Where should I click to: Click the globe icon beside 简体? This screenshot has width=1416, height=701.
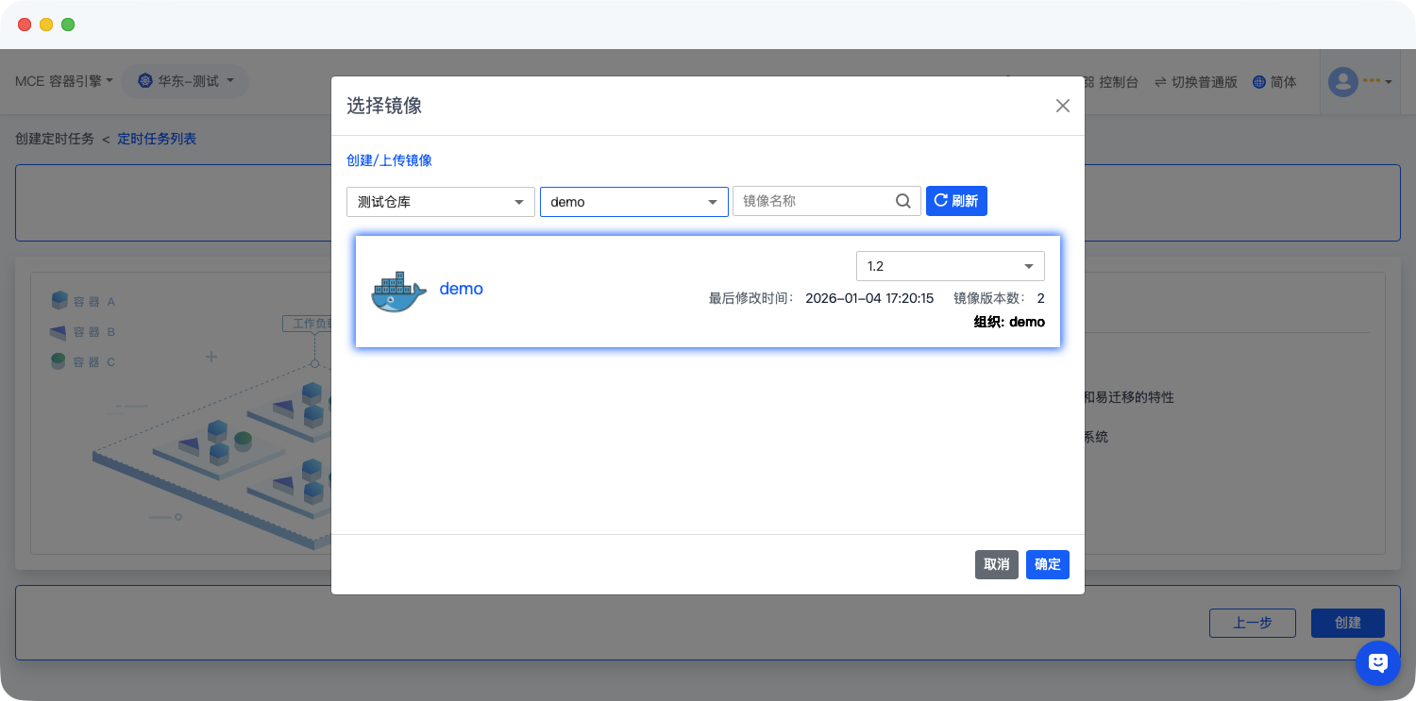pos(1258,82)
